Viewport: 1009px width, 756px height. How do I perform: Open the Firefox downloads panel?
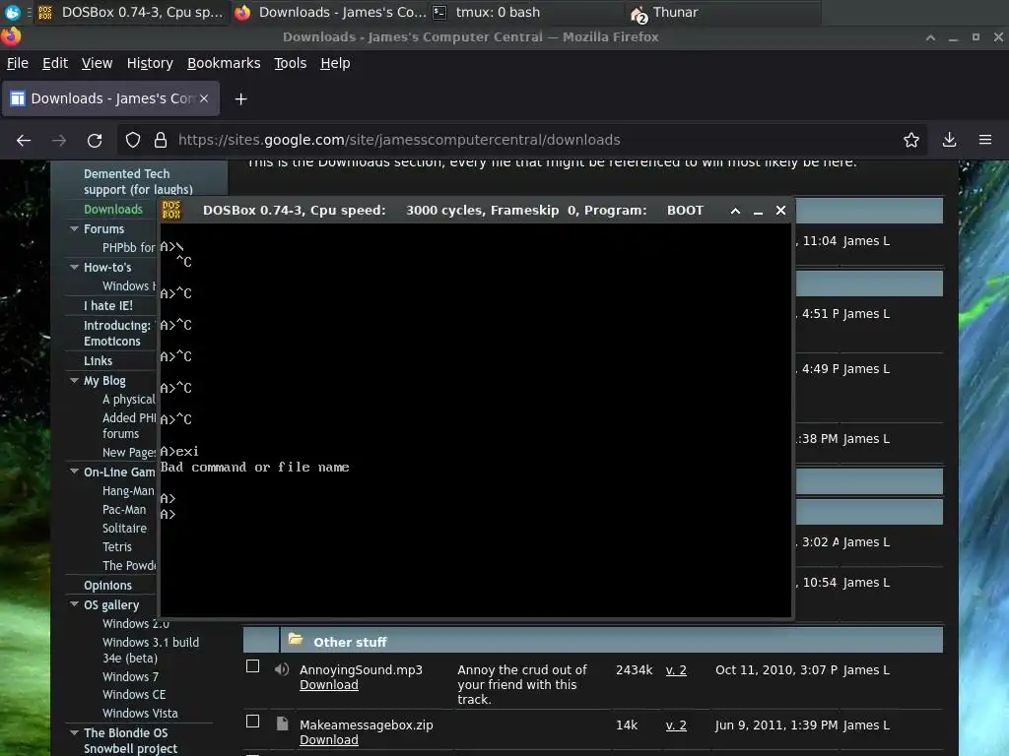[949, 140]
